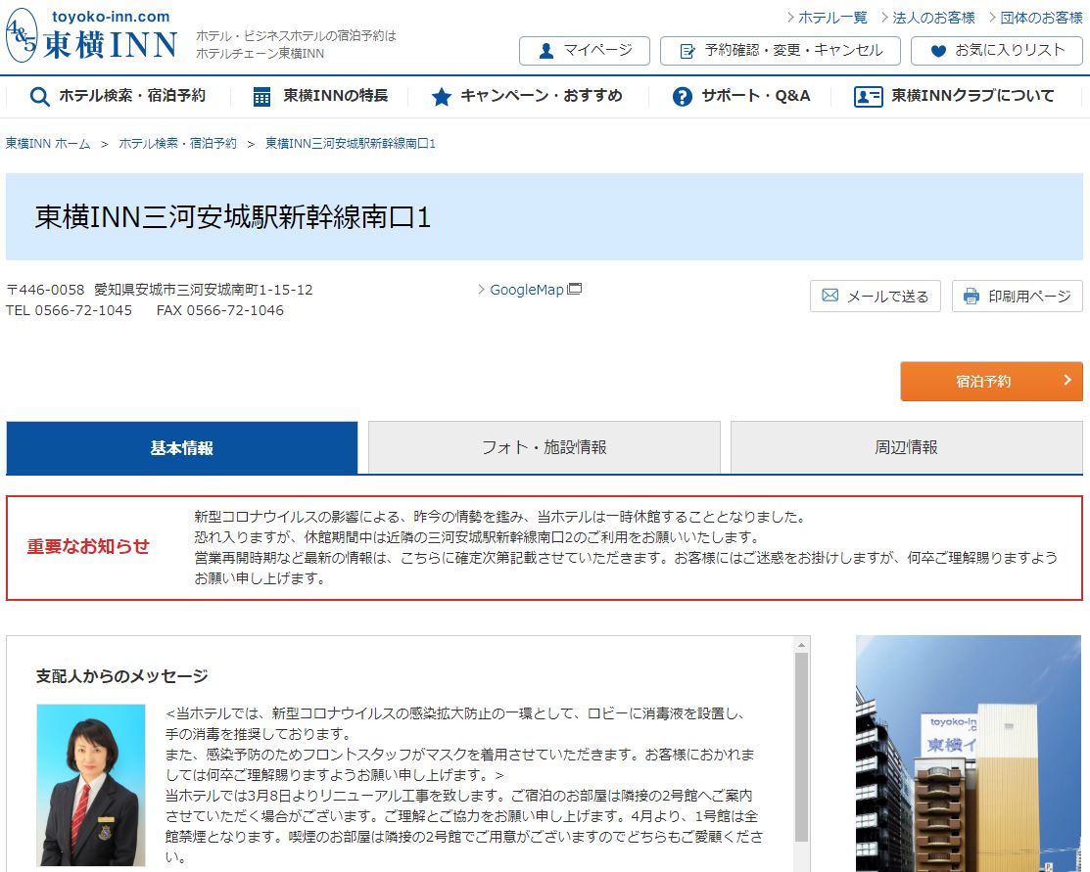
Task: Click 印刷用ページ button
Action: pos(1017,296)
